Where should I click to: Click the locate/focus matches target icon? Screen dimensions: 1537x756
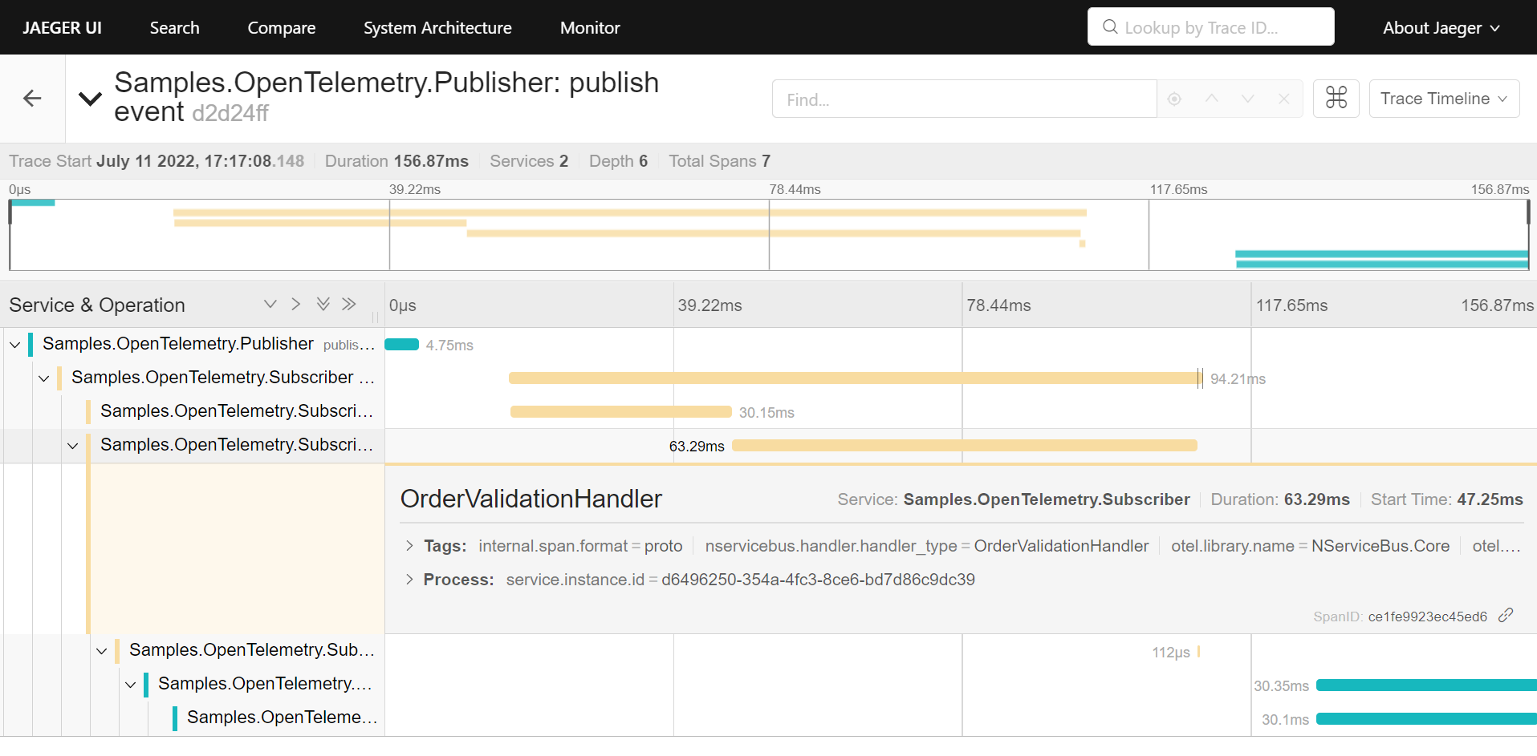(1174, 99)
